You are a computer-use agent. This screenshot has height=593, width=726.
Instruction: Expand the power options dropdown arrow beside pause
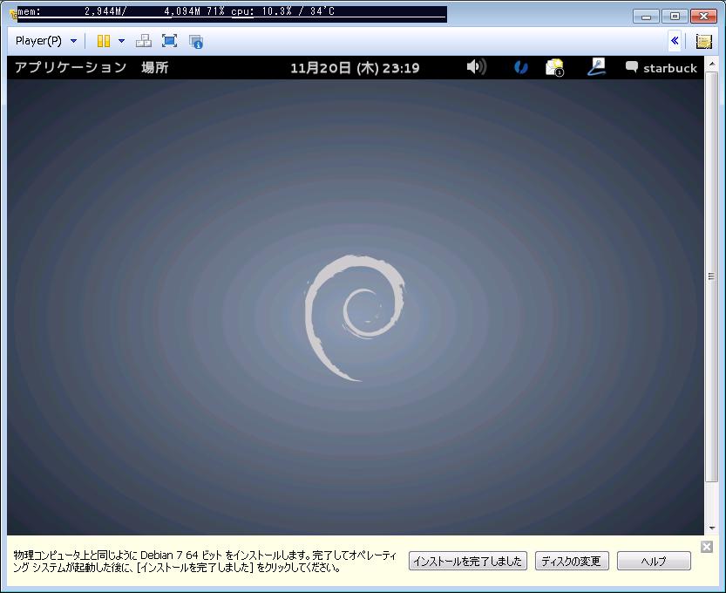(121, 41)
